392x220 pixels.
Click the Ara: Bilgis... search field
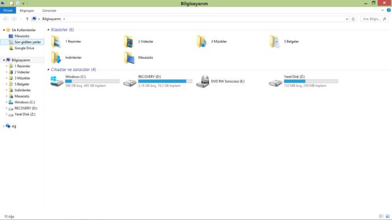[374, 19]
